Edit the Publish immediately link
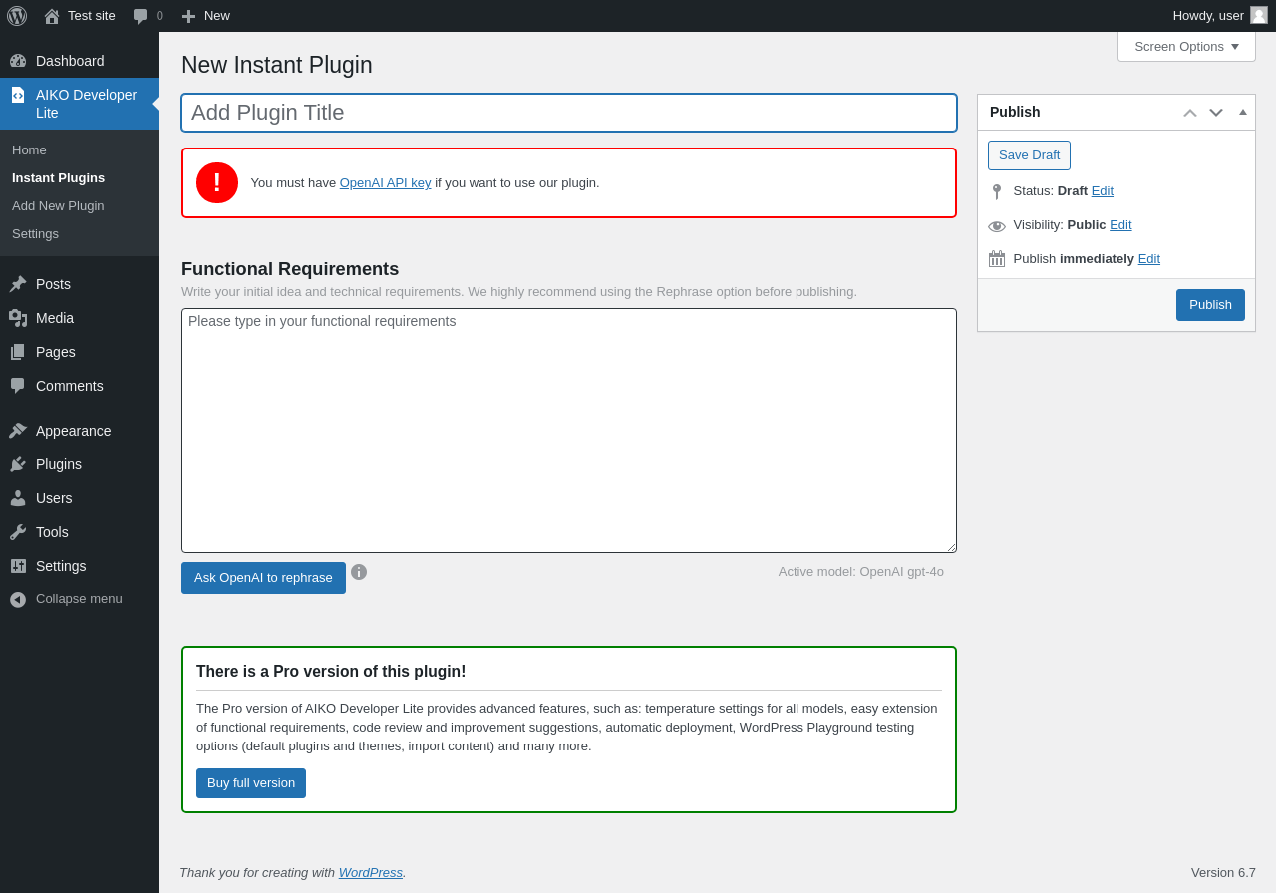This screenshot has width=1276, height=893. (1149, 259)
